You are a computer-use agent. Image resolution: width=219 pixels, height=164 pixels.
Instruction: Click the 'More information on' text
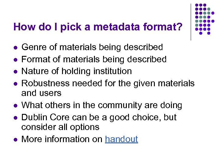(62, 139)
